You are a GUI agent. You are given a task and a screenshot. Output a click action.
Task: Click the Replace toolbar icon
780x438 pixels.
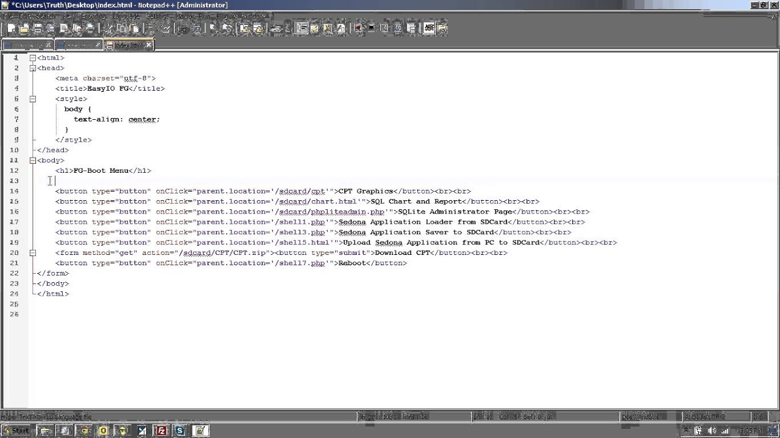click(x=196, y=28)
